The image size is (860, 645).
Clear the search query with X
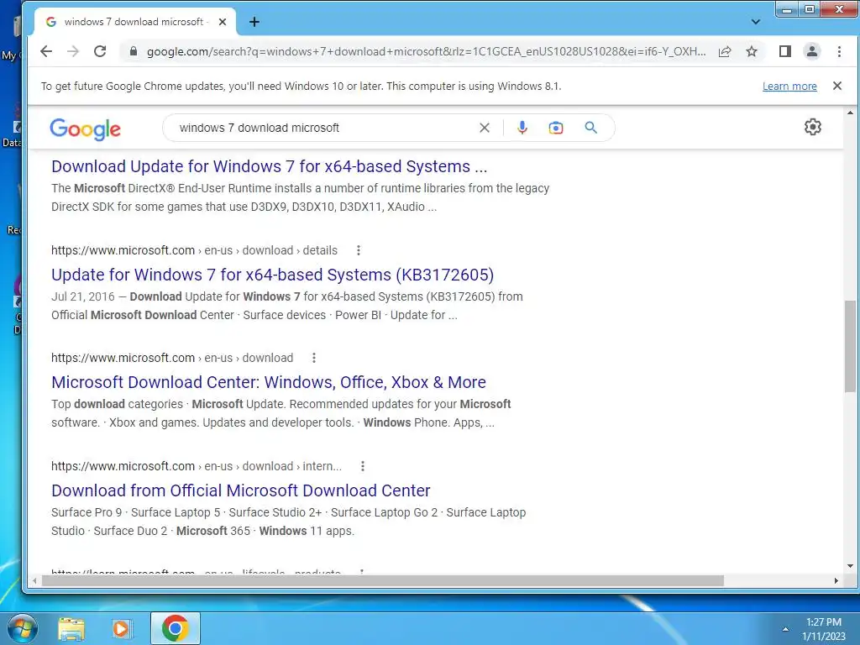(485, 128)
